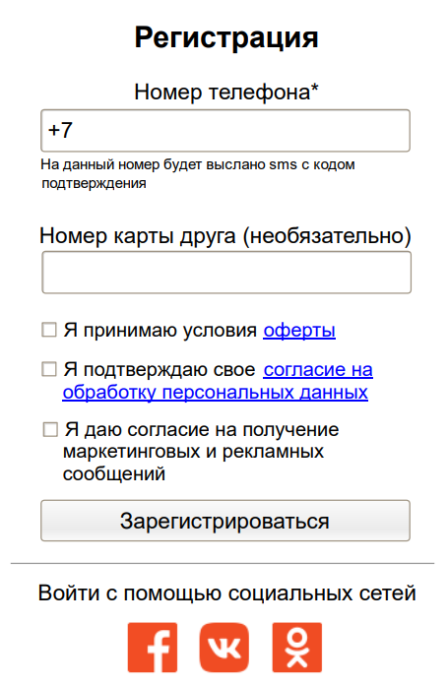Enable the marketing messages consent checkbox
This screenshot has height=686, width=448.
tap(50, 429)
